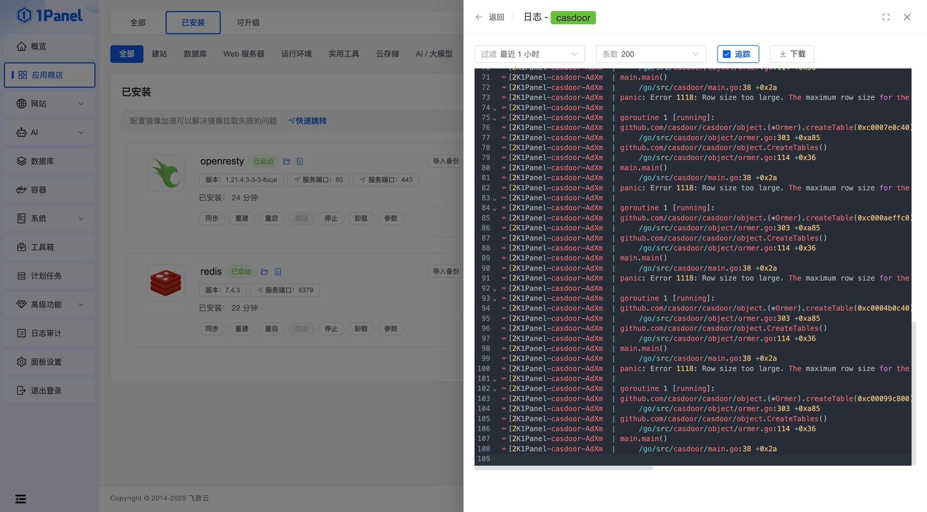
Task: Switch to the 全部 top tab
Action: (x=138, y=23)
